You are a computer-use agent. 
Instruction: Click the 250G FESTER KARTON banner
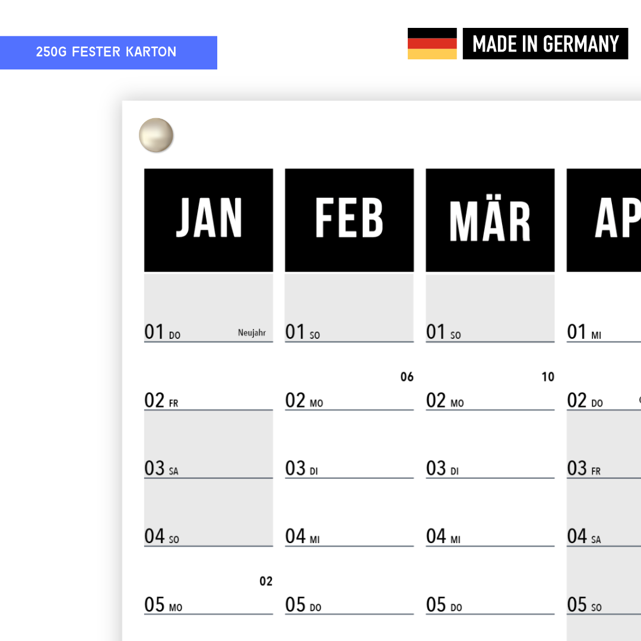click(109, 53)
